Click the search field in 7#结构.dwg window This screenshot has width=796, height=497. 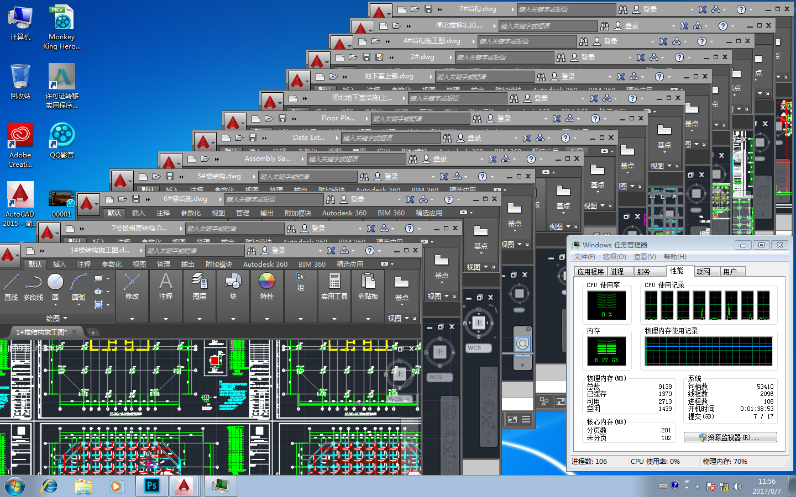tap(566, 9)
